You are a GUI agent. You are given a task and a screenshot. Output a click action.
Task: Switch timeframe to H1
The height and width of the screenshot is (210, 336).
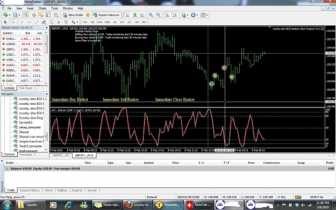tap(115, 22)
